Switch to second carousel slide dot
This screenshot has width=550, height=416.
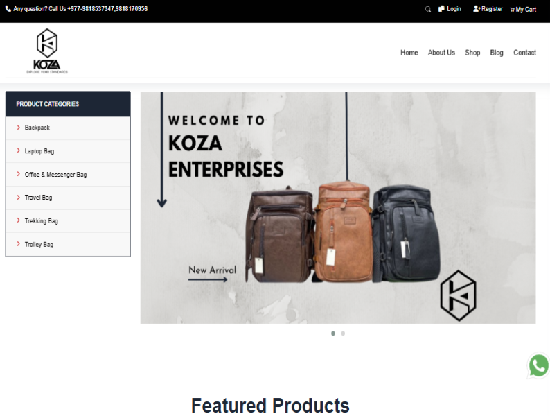point(343,333)
